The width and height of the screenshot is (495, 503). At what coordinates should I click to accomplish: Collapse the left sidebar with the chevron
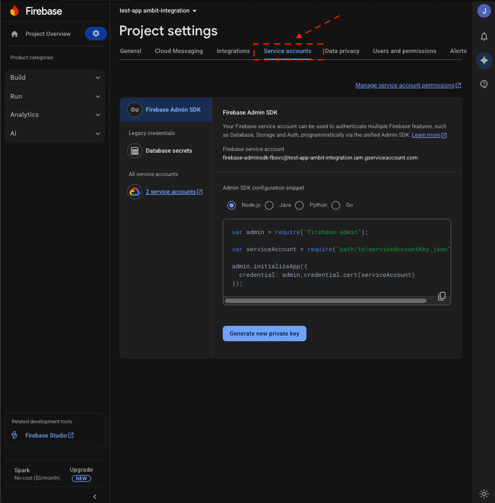pos(95,496)
